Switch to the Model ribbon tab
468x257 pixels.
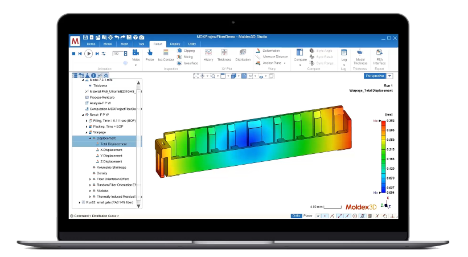tap(108, 44)
